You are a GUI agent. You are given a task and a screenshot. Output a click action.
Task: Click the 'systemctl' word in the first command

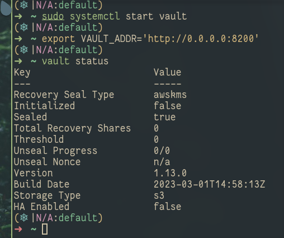tap(95, 16)
